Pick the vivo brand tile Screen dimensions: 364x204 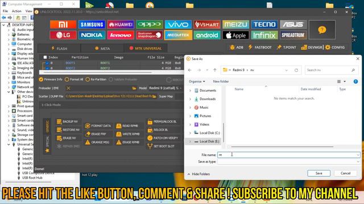(178, 24)
